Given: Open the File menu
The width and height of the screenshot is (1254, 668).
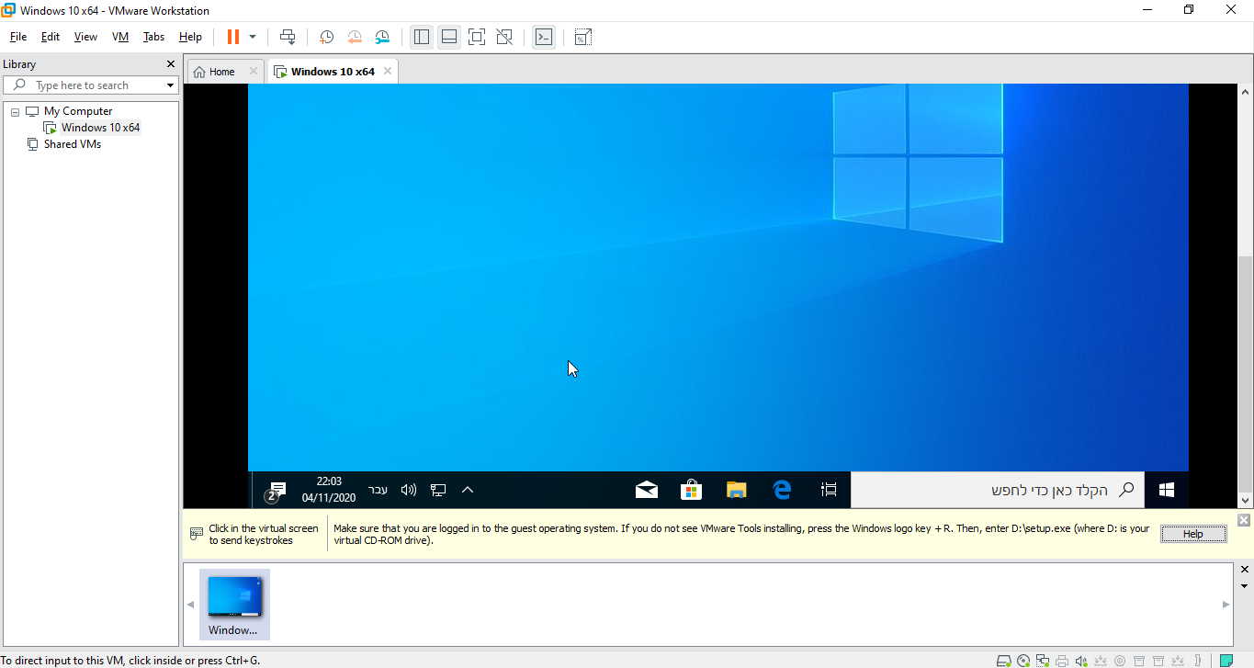Looking at the screenshot, I should point(18,37).
